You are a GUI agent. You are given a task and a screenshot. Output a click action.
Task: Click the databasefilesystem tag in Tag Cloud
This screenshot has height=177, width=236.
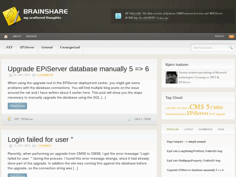click(x=176, y=114)
